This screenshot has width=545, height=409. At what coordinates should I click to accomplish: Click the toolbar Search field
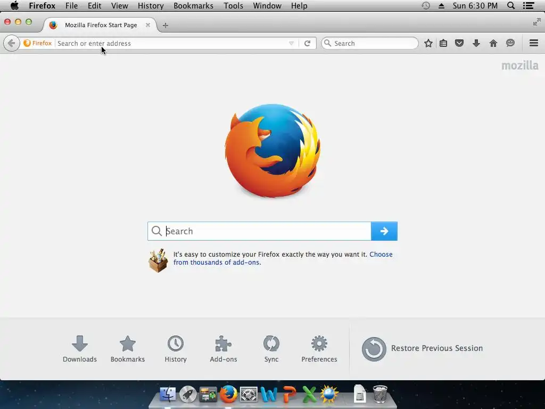(370, 43)
